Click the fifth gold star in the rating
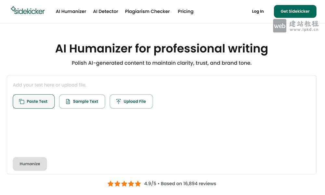Viewport: 325px width, 195px height. pos(138,184)
